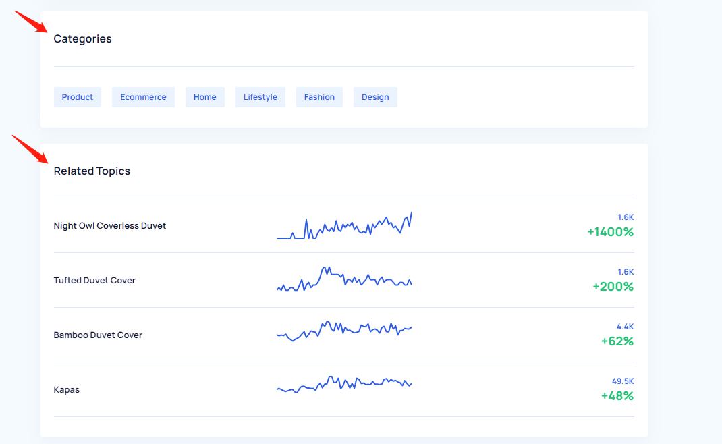The height and width of the screenshot is (444, 722).
Task: View the Bamboo Duvet Cover topic
Action: [x=98, y=335]
